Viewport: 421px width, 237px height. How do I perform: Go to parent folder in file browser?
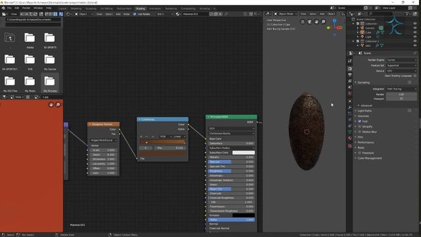click(10, 38)
